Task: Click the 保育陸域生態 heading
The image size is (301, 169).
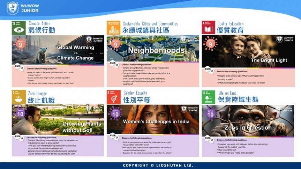Action: (237, 100)
